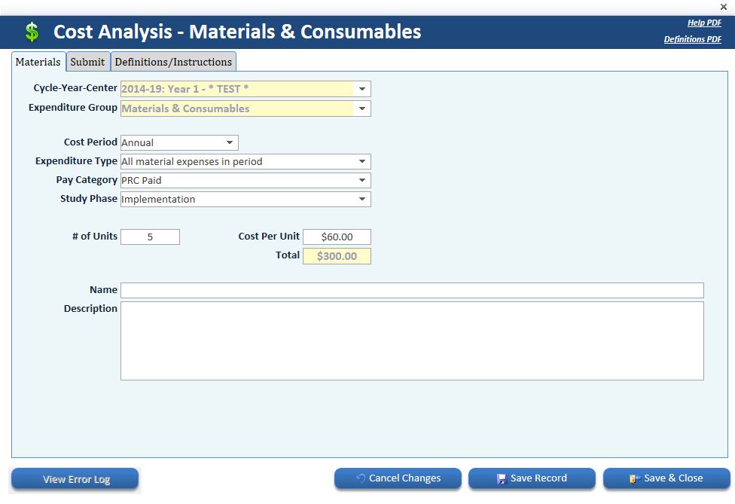This screenshot has height=504, width=735.
Task: Expand the Expenditure Group dropdown
Action: pyautogui.click(x=362, y=108)
